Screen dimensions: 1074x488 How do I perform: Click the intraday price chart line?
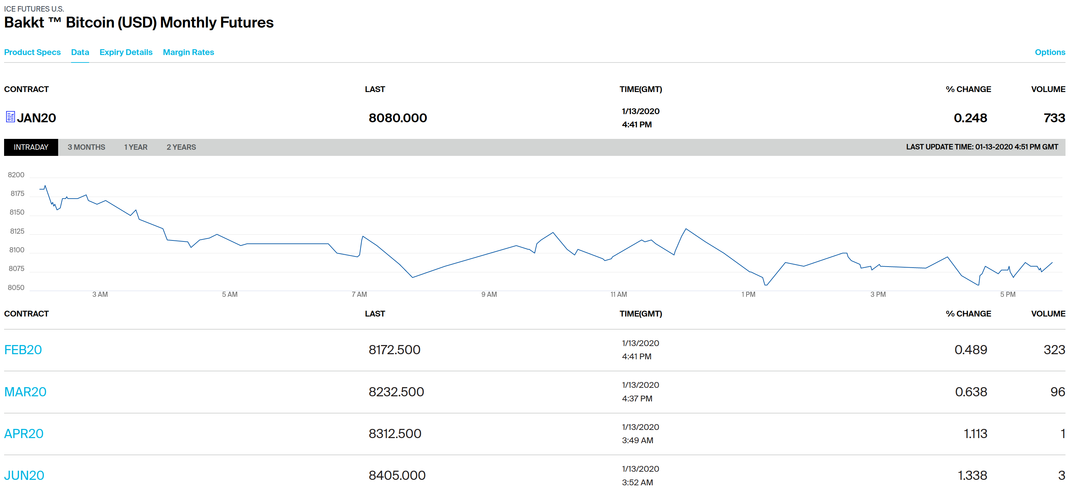point(288,243)
